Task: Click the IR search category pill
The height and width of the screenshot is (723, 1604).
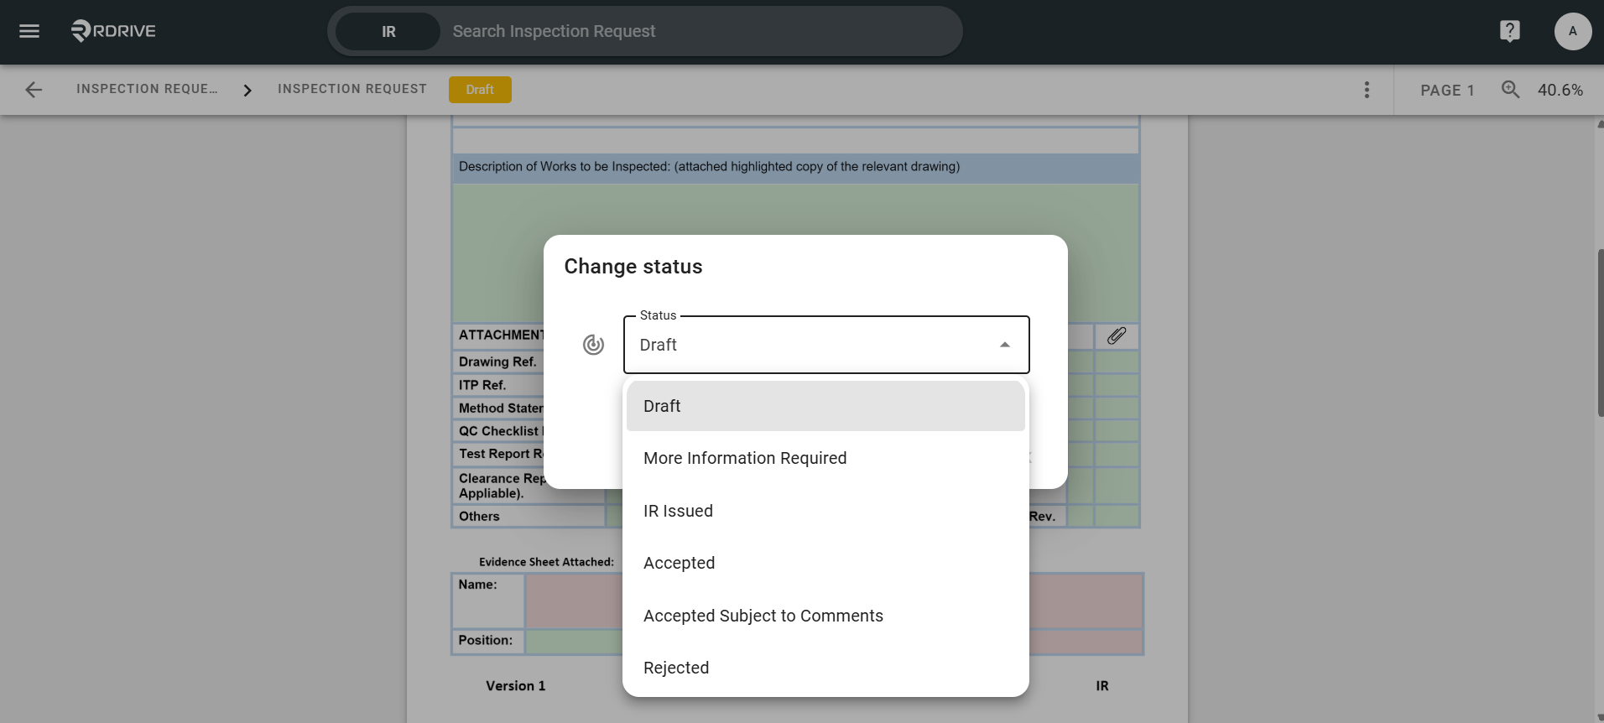Action: (388, 31)
